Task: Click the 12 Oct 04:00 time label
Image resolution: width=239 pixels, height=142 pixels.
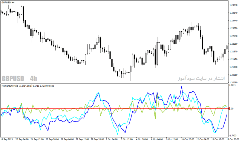Action: point(203,139)
